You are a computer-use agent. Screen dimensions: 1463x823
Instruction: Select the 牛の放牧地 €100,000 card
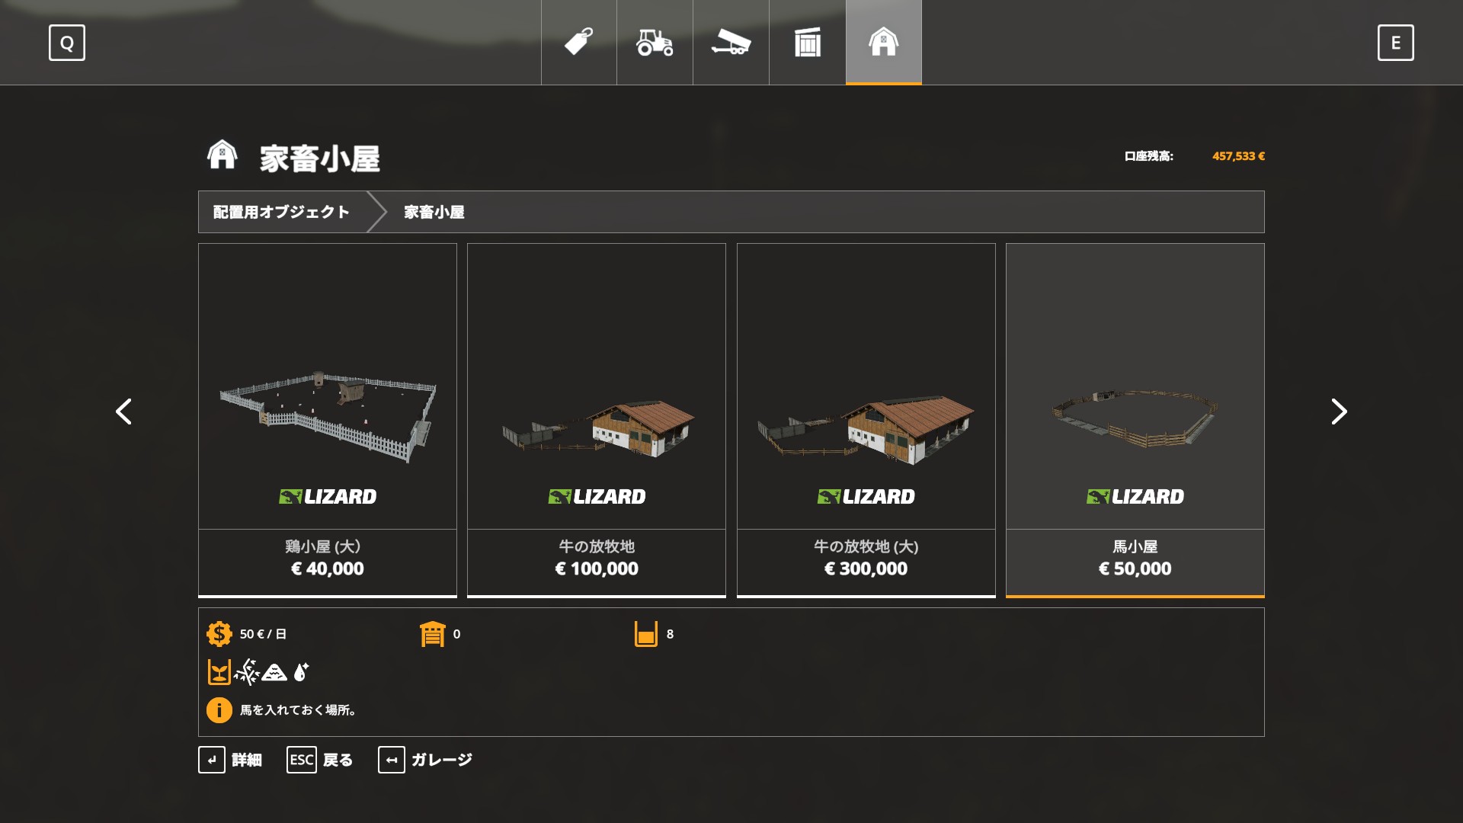597,421
